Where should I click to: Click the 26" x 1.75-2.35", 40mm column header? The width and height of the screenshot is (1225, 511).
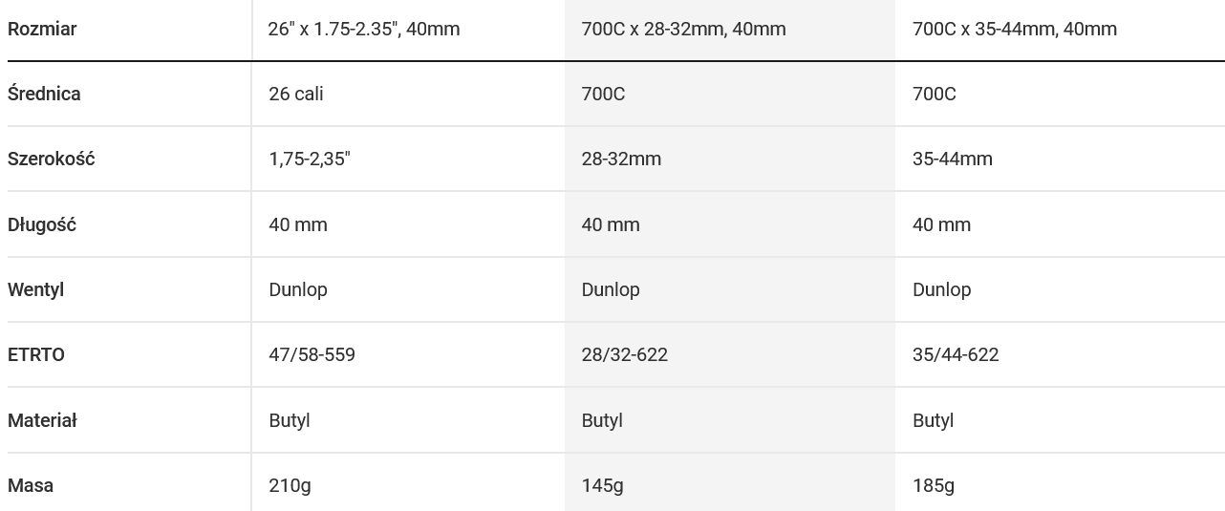click(x=364, y=29)
